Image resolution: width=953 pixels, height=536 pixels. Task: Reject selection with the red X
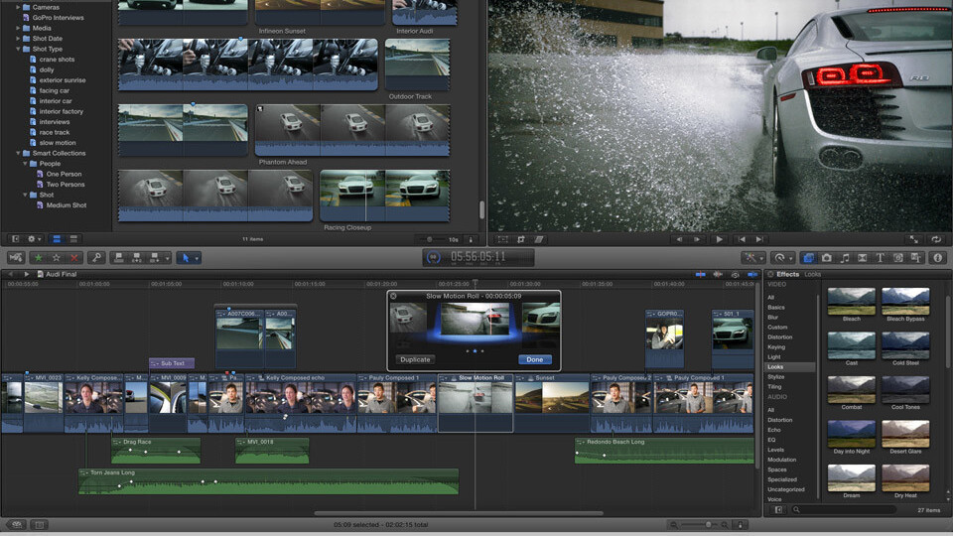(x=73, y=258)
